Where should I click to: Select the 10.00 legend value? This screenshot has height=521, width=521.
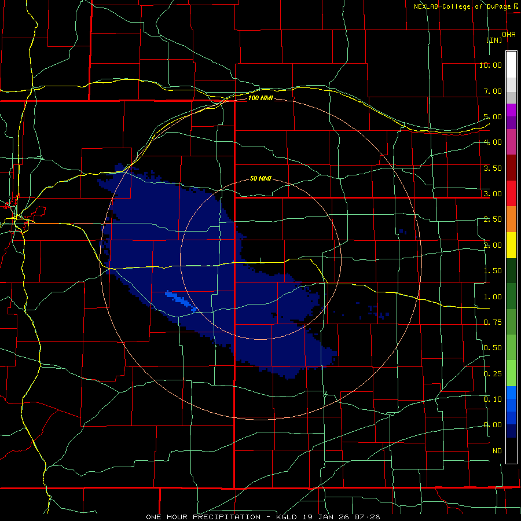(x=490, y=65)
